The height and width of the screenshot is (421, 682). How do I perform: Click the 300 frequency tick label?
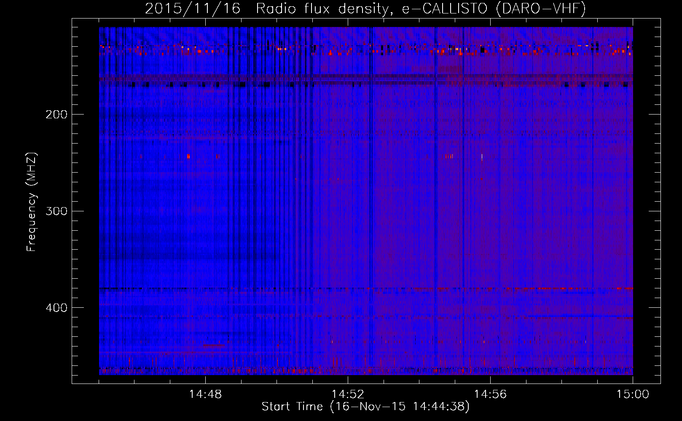coord(56,211)
